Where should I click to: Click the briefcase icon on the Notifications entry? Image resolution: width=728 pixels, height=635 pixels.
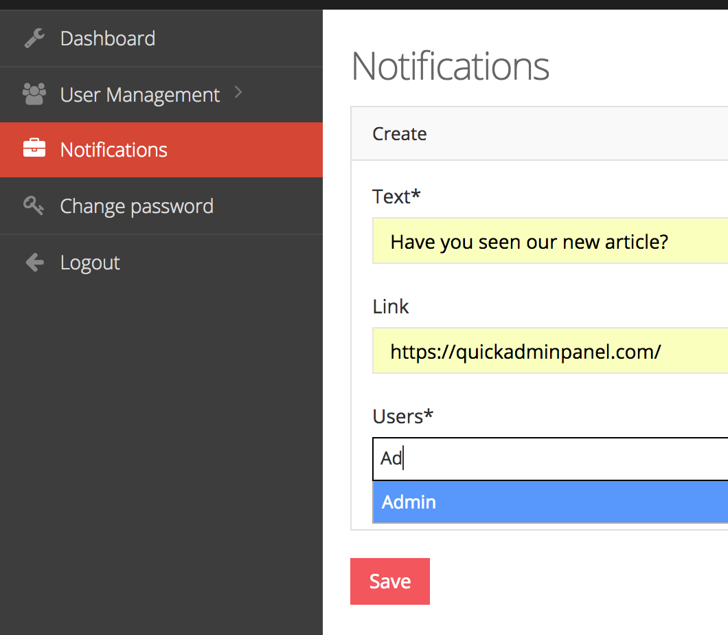coord(34,149)
